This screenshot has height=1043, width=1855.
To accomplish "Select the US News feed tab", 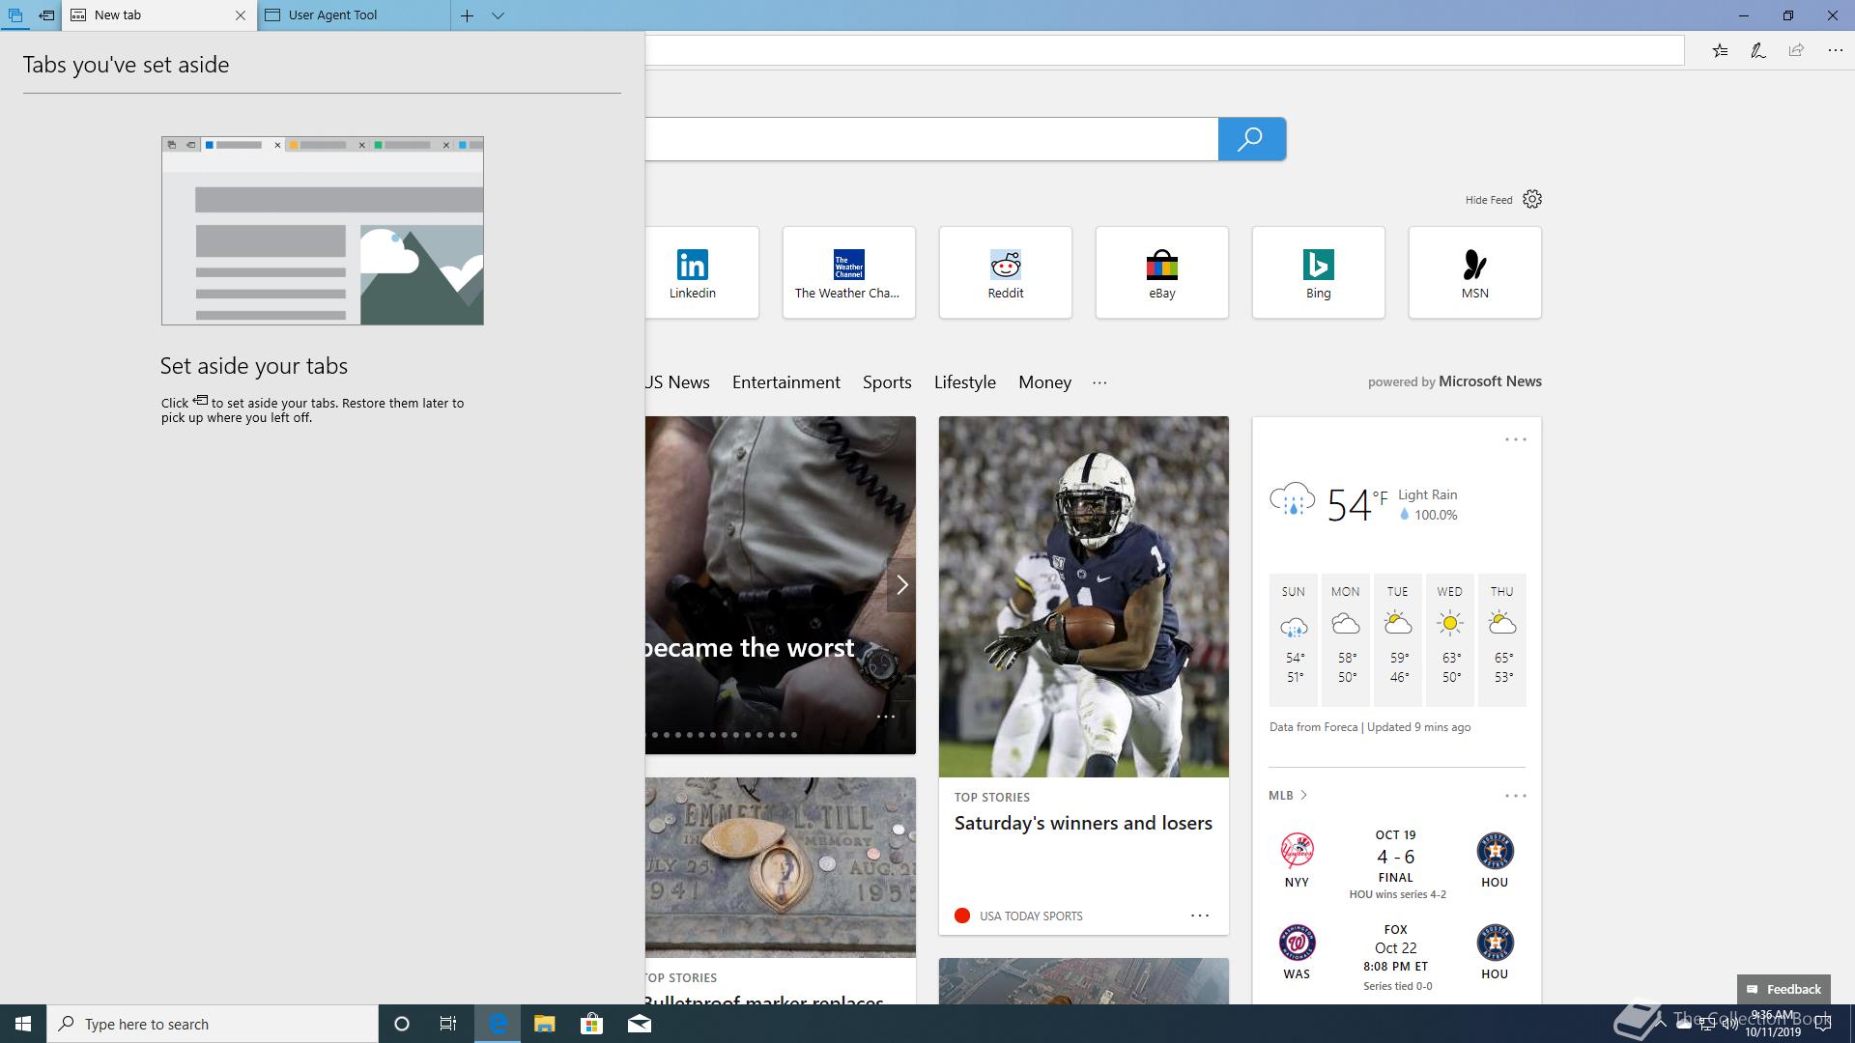I will tap(677, 382).
